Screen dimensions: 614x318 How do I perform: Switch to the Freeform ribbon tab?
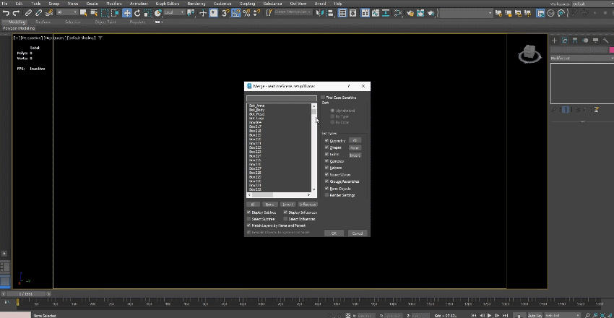point(43,22)
